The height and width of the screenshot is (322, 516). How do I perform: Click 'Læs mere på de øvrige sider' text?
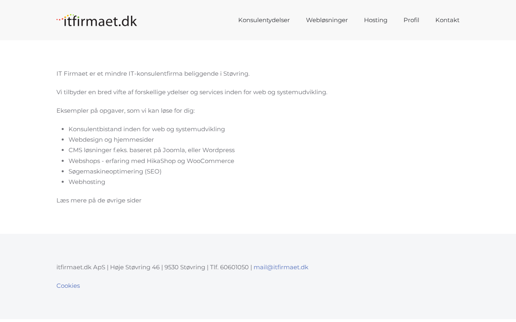[99, 200]
